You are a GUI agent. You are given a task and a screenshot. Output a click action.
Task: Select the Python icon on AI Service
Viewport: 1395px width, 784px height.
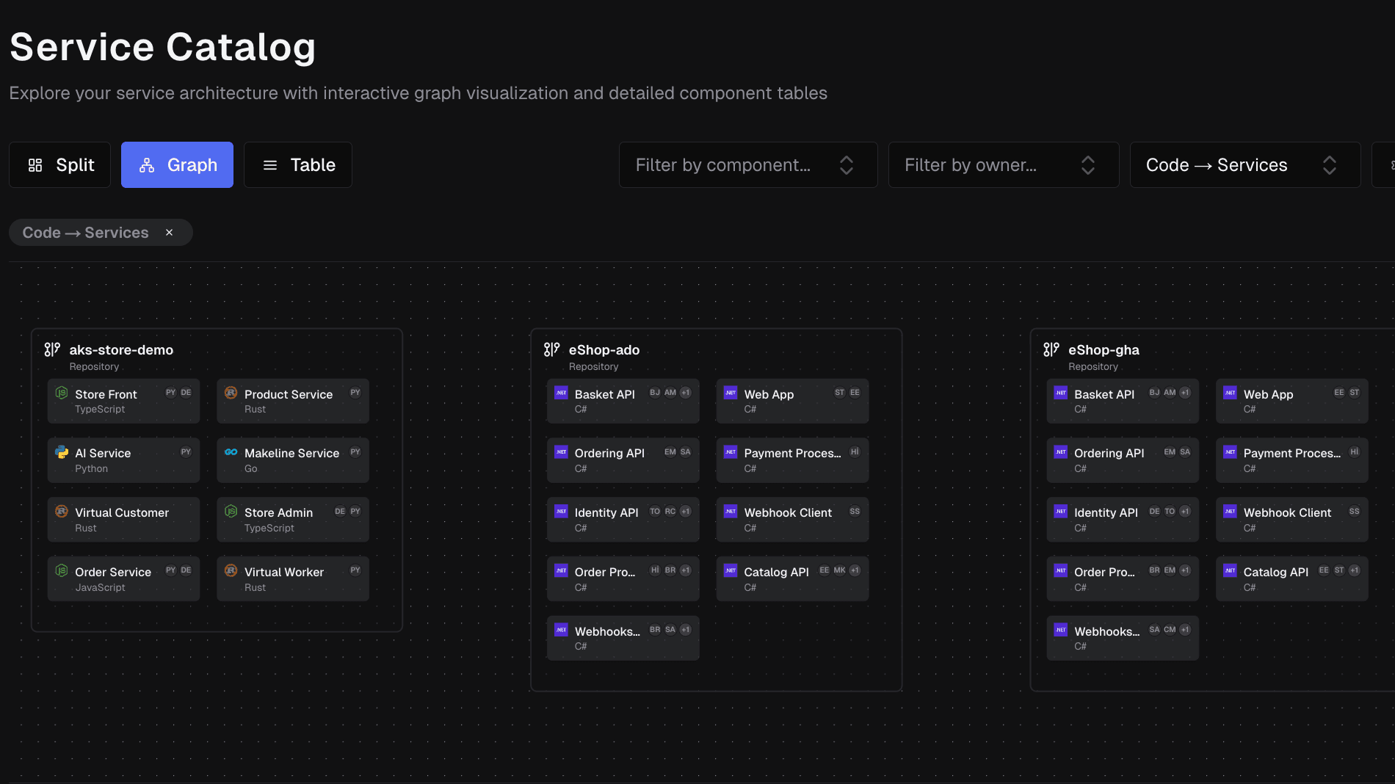click(x=62, y=452)
